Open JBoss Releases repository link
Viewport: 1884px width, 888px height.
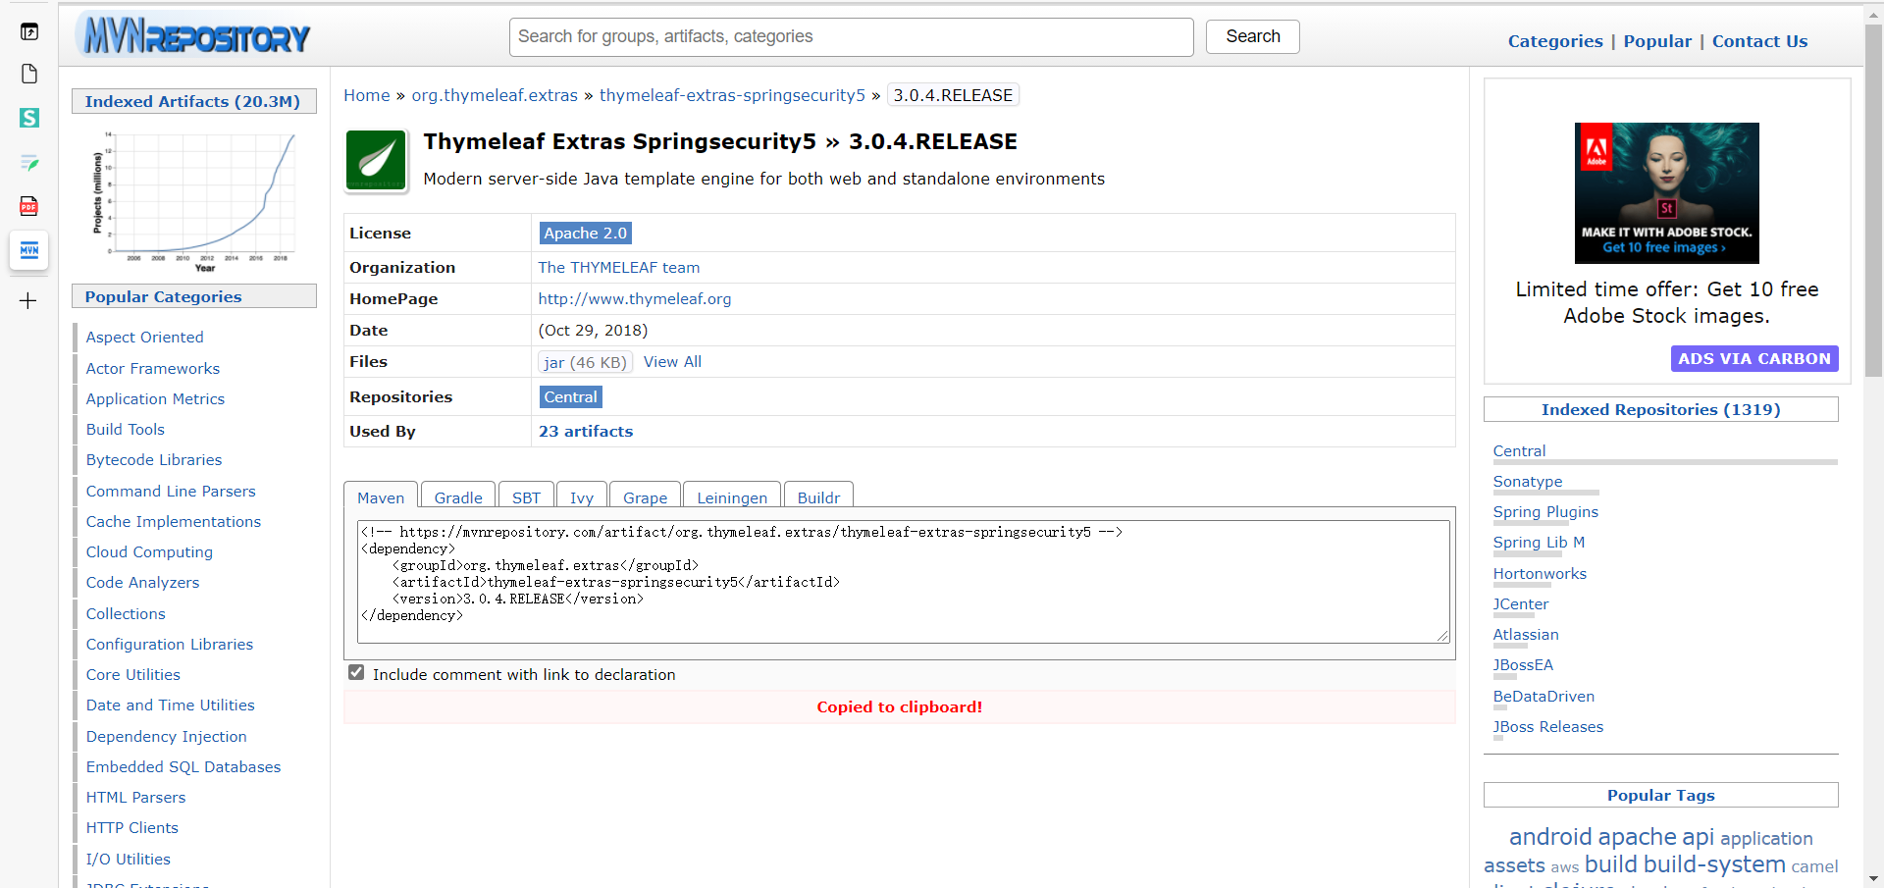click(x=1548, y=727)
